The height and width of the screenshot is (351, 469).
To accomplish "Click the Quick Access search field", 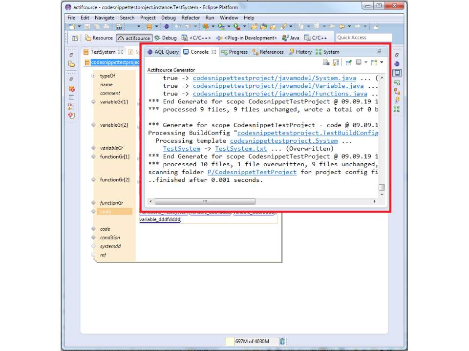I will (363, 38).
